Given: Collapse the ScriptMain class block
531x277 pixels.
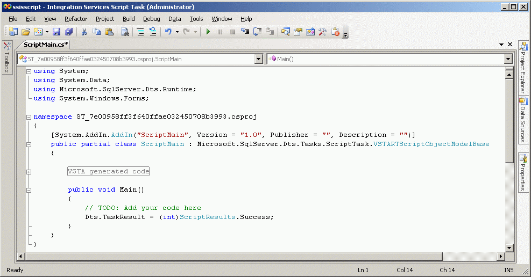Looking at the screenshot, I should pos(29,144).
